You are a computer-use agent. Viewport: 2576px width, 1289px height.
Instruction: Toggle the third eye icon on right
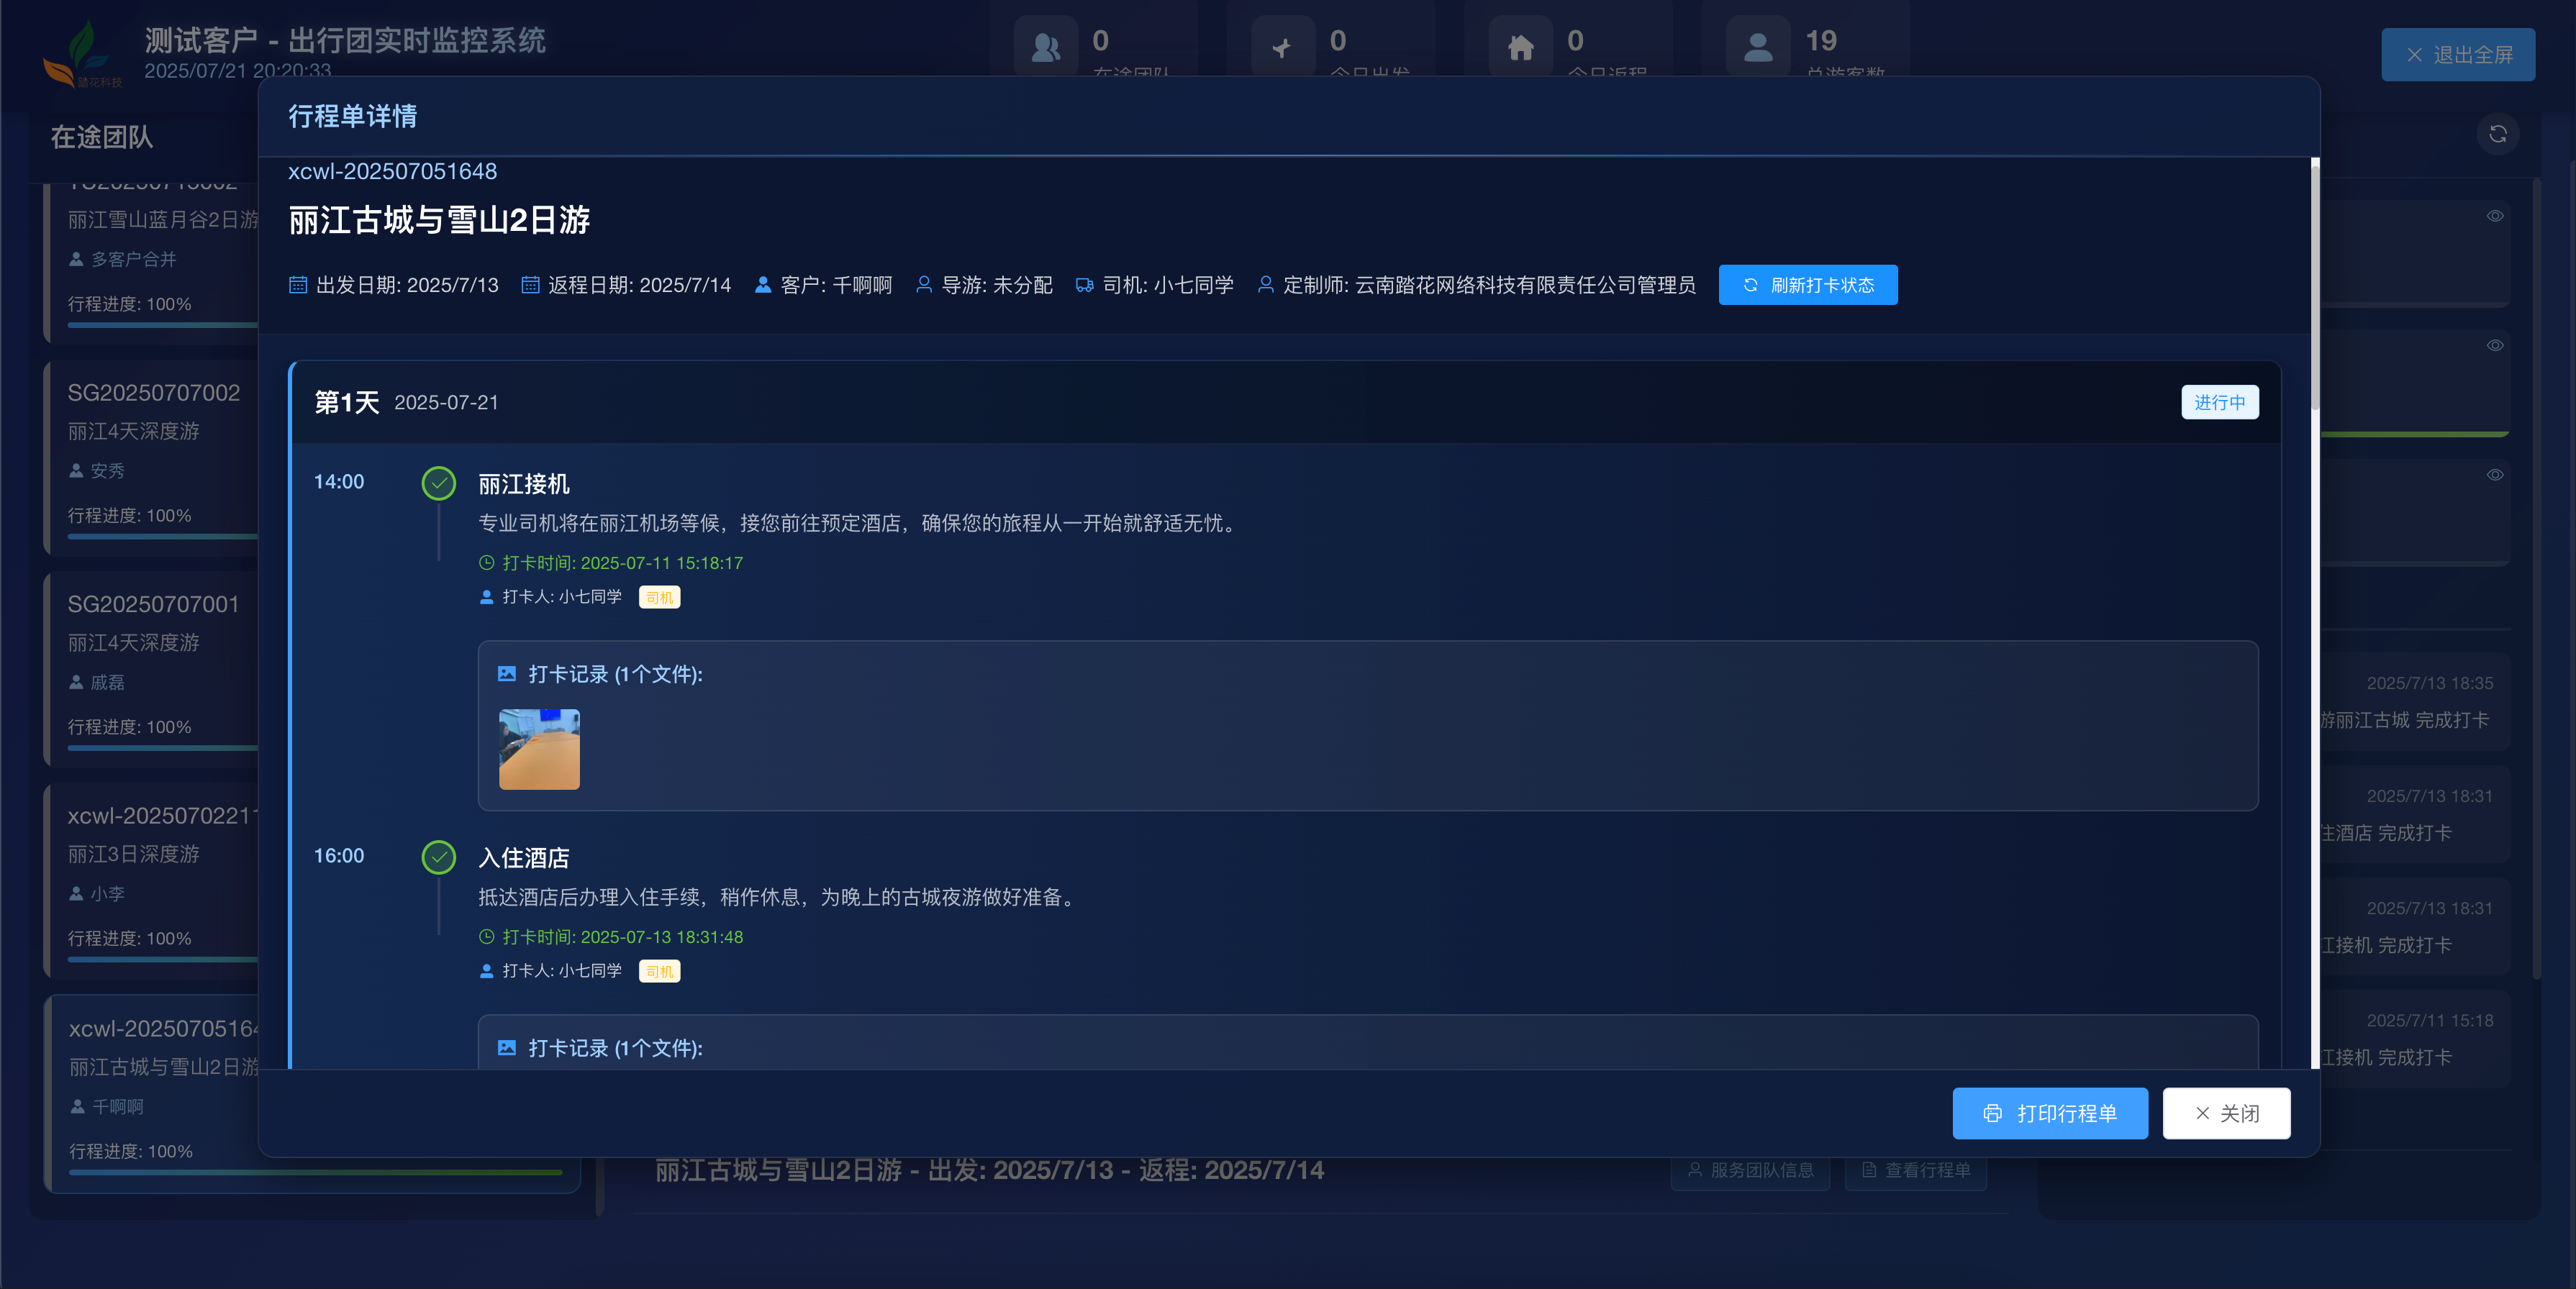2495,475
